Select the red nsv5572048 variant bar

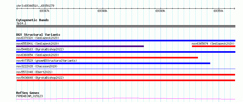[126, 75]
